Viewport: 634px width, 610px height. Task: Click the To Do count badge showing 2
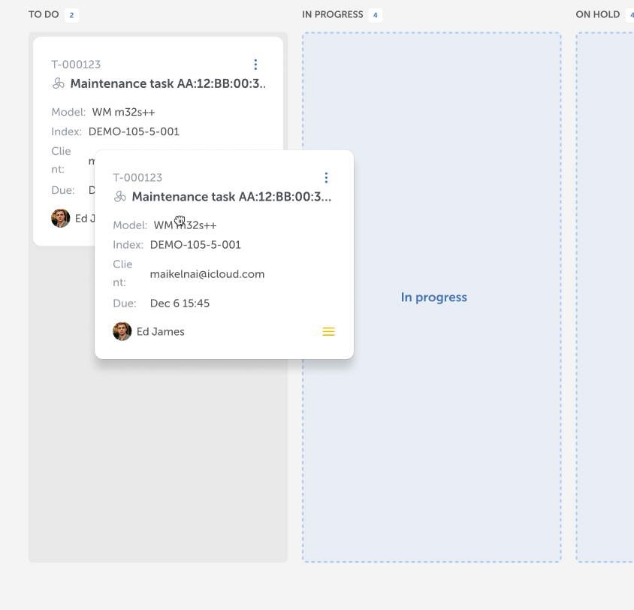pos(71,15)
